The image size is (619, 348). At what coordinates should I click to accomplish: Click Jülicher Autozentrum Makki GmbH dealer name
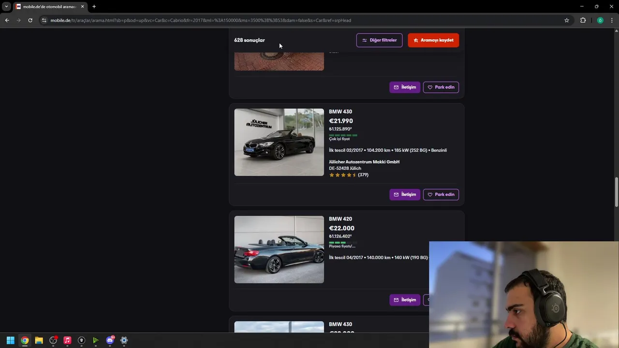pos(364,162)
